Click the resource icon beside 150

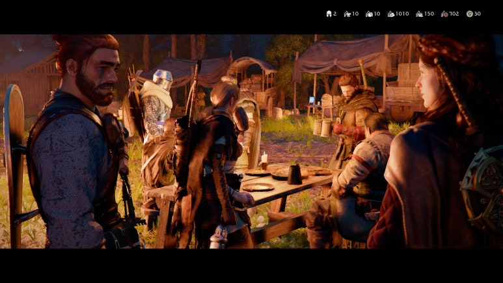pyautogui.click(x=419, y=14)
